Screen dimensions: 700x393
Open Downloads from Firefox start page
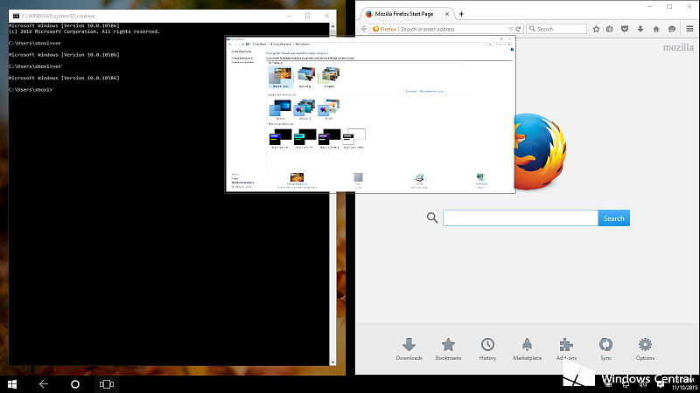coord(409,348)
